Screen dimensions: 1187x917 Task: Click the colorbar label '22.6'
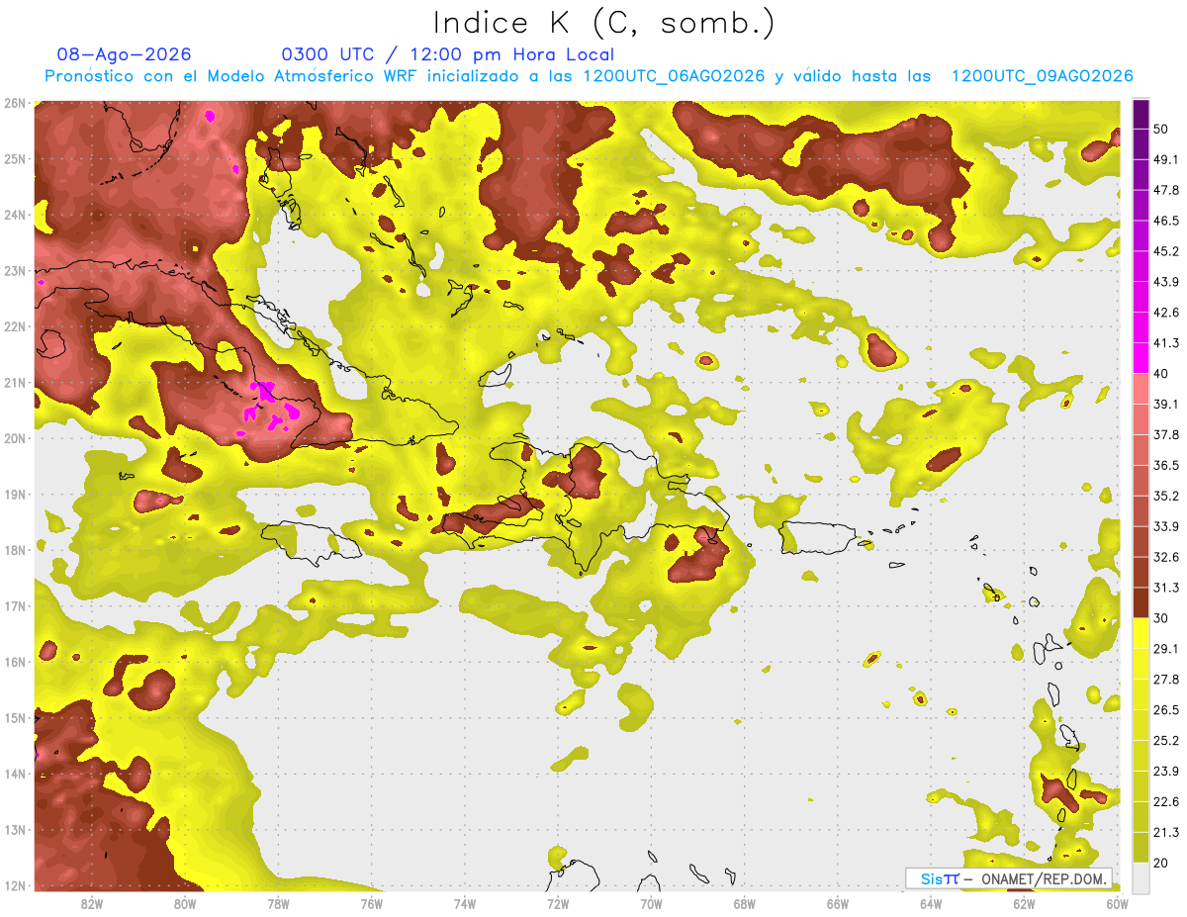[1165, 802]
